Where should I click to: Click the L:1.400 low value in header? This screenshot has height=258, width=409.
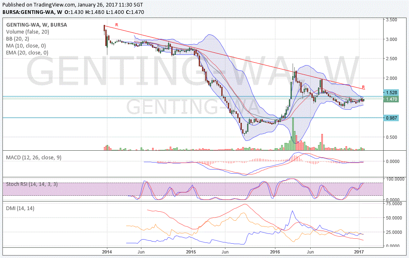pyautogui.click(x=115, y=12)
